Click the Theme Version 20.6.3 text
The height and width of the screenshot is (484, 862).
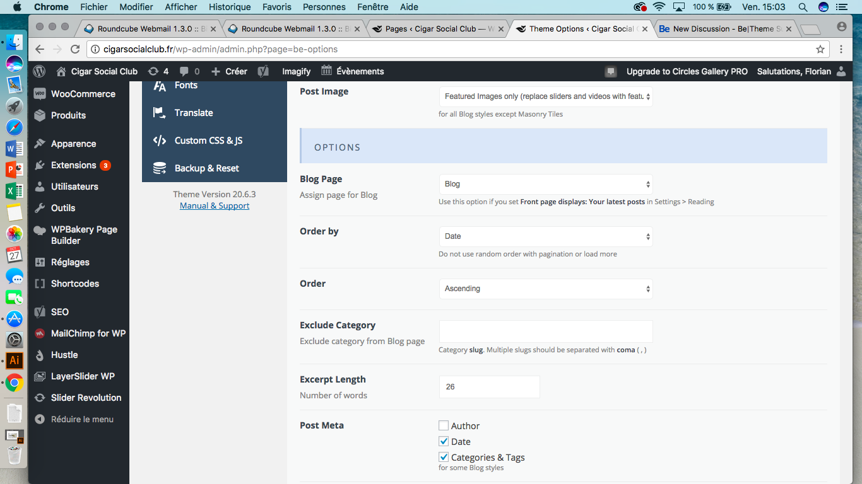click(x=215, y=194)
